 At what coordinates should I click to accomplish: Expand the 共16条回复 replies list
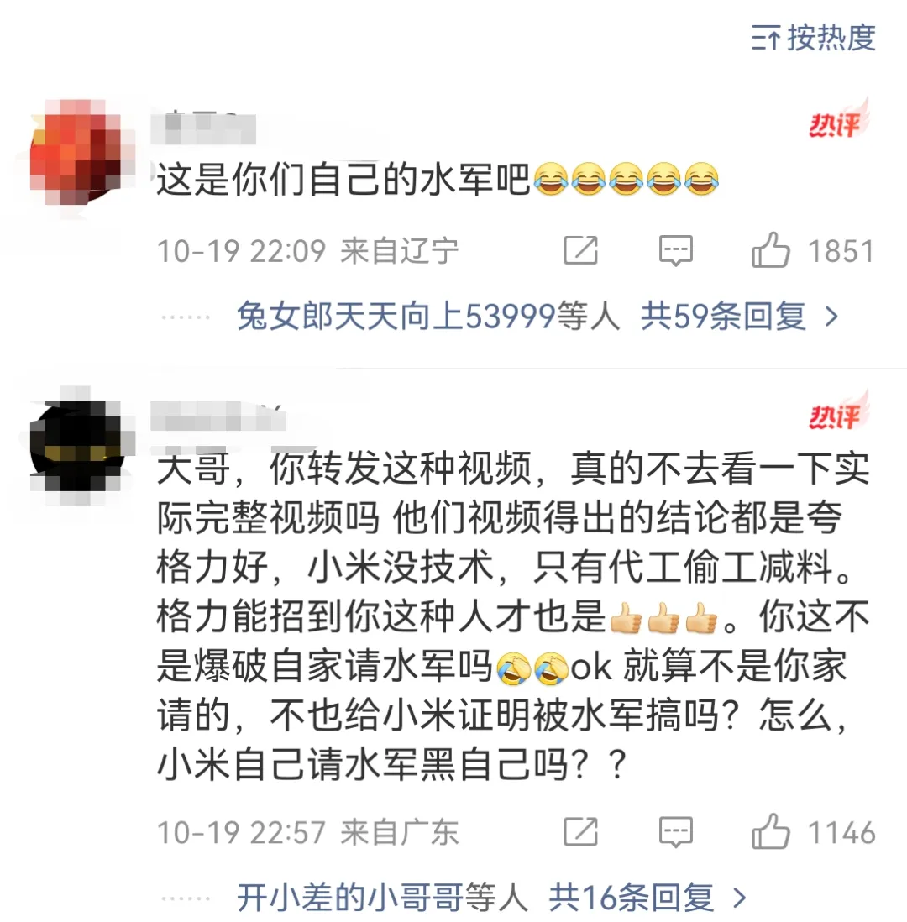pyautogui.click(x=647, y=898)
